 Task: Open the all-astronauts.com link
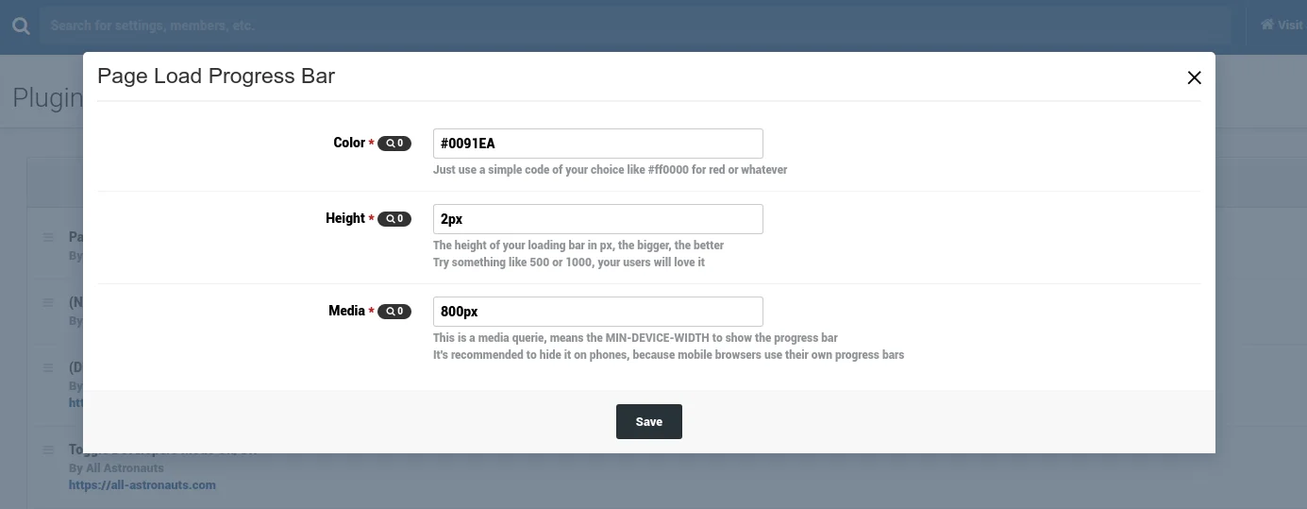coord(142,485)
